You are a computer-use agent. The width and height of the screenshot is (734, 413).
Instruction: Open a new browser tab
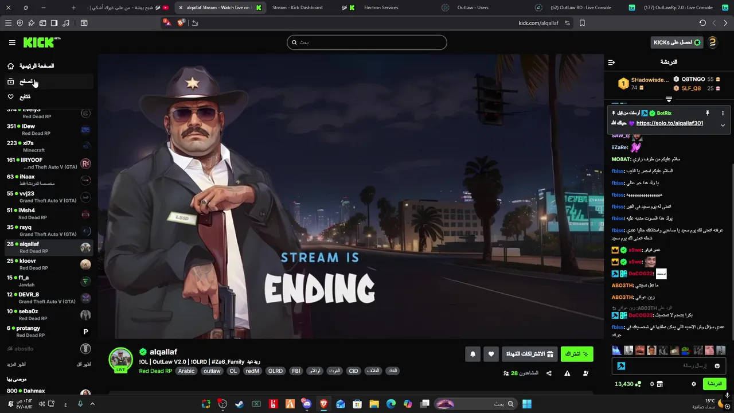pos(73,7)
